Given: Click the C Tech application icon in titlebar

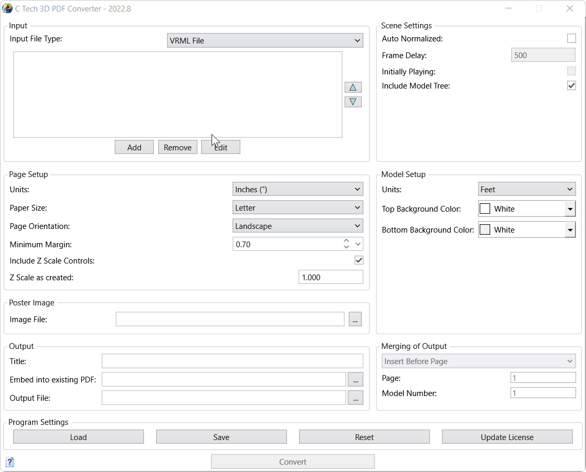Looking at the screenshot, I should click(x=7, y=8).
